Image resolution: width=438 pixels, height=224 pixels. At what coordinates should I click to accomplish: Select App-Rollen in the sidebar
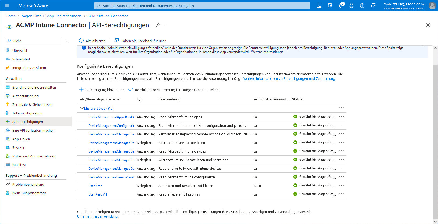pyautogui.click(x=21, y=139)
